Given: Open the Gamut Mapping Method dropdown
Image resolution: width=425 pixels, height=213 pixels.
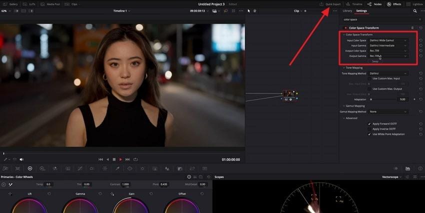Looking at the screenshot, I should pos(388,111).
